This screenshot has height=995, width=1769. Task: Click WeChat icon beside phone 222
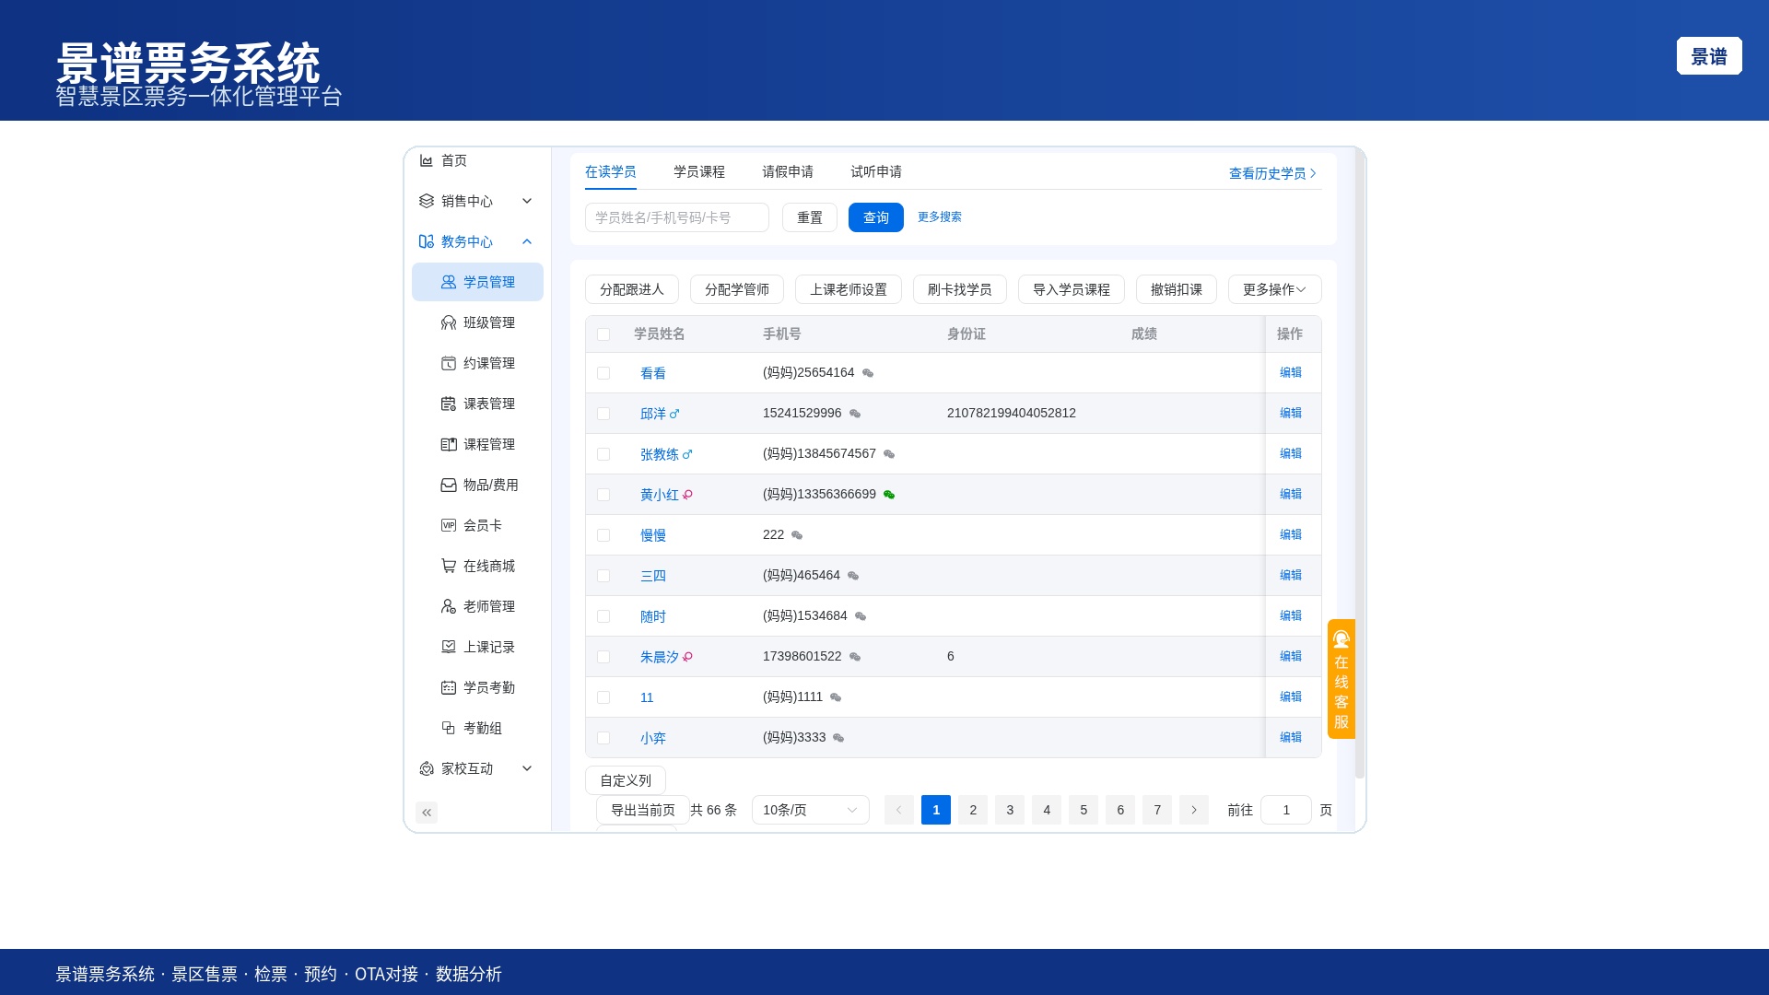[797, 535]
